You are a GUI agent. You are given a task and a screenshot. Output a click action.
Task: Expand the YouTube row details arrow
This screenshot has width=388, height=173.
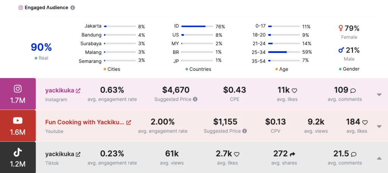(379, 126)
